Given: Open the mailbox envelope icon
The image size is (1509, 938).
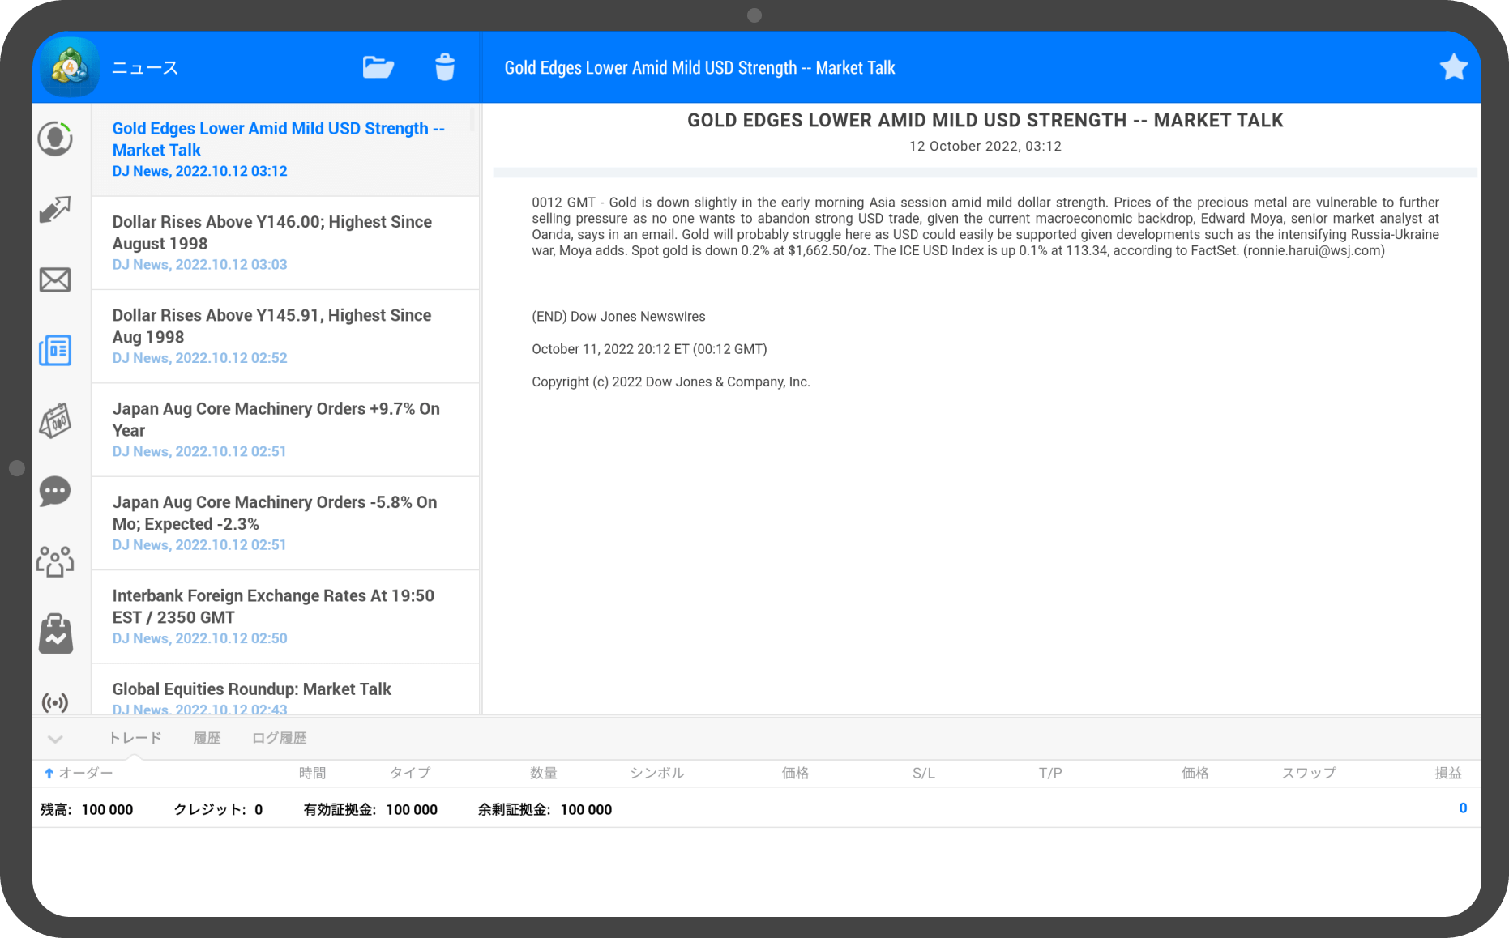Looking at the screenshot, I should (55, 280).
